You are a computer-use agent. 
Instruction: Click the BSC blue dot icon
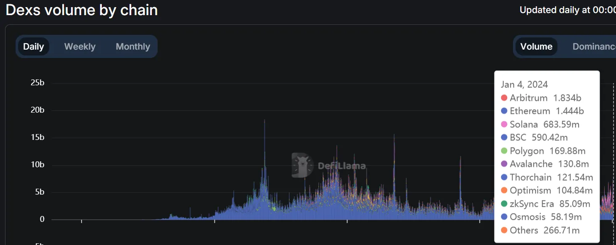503,137
